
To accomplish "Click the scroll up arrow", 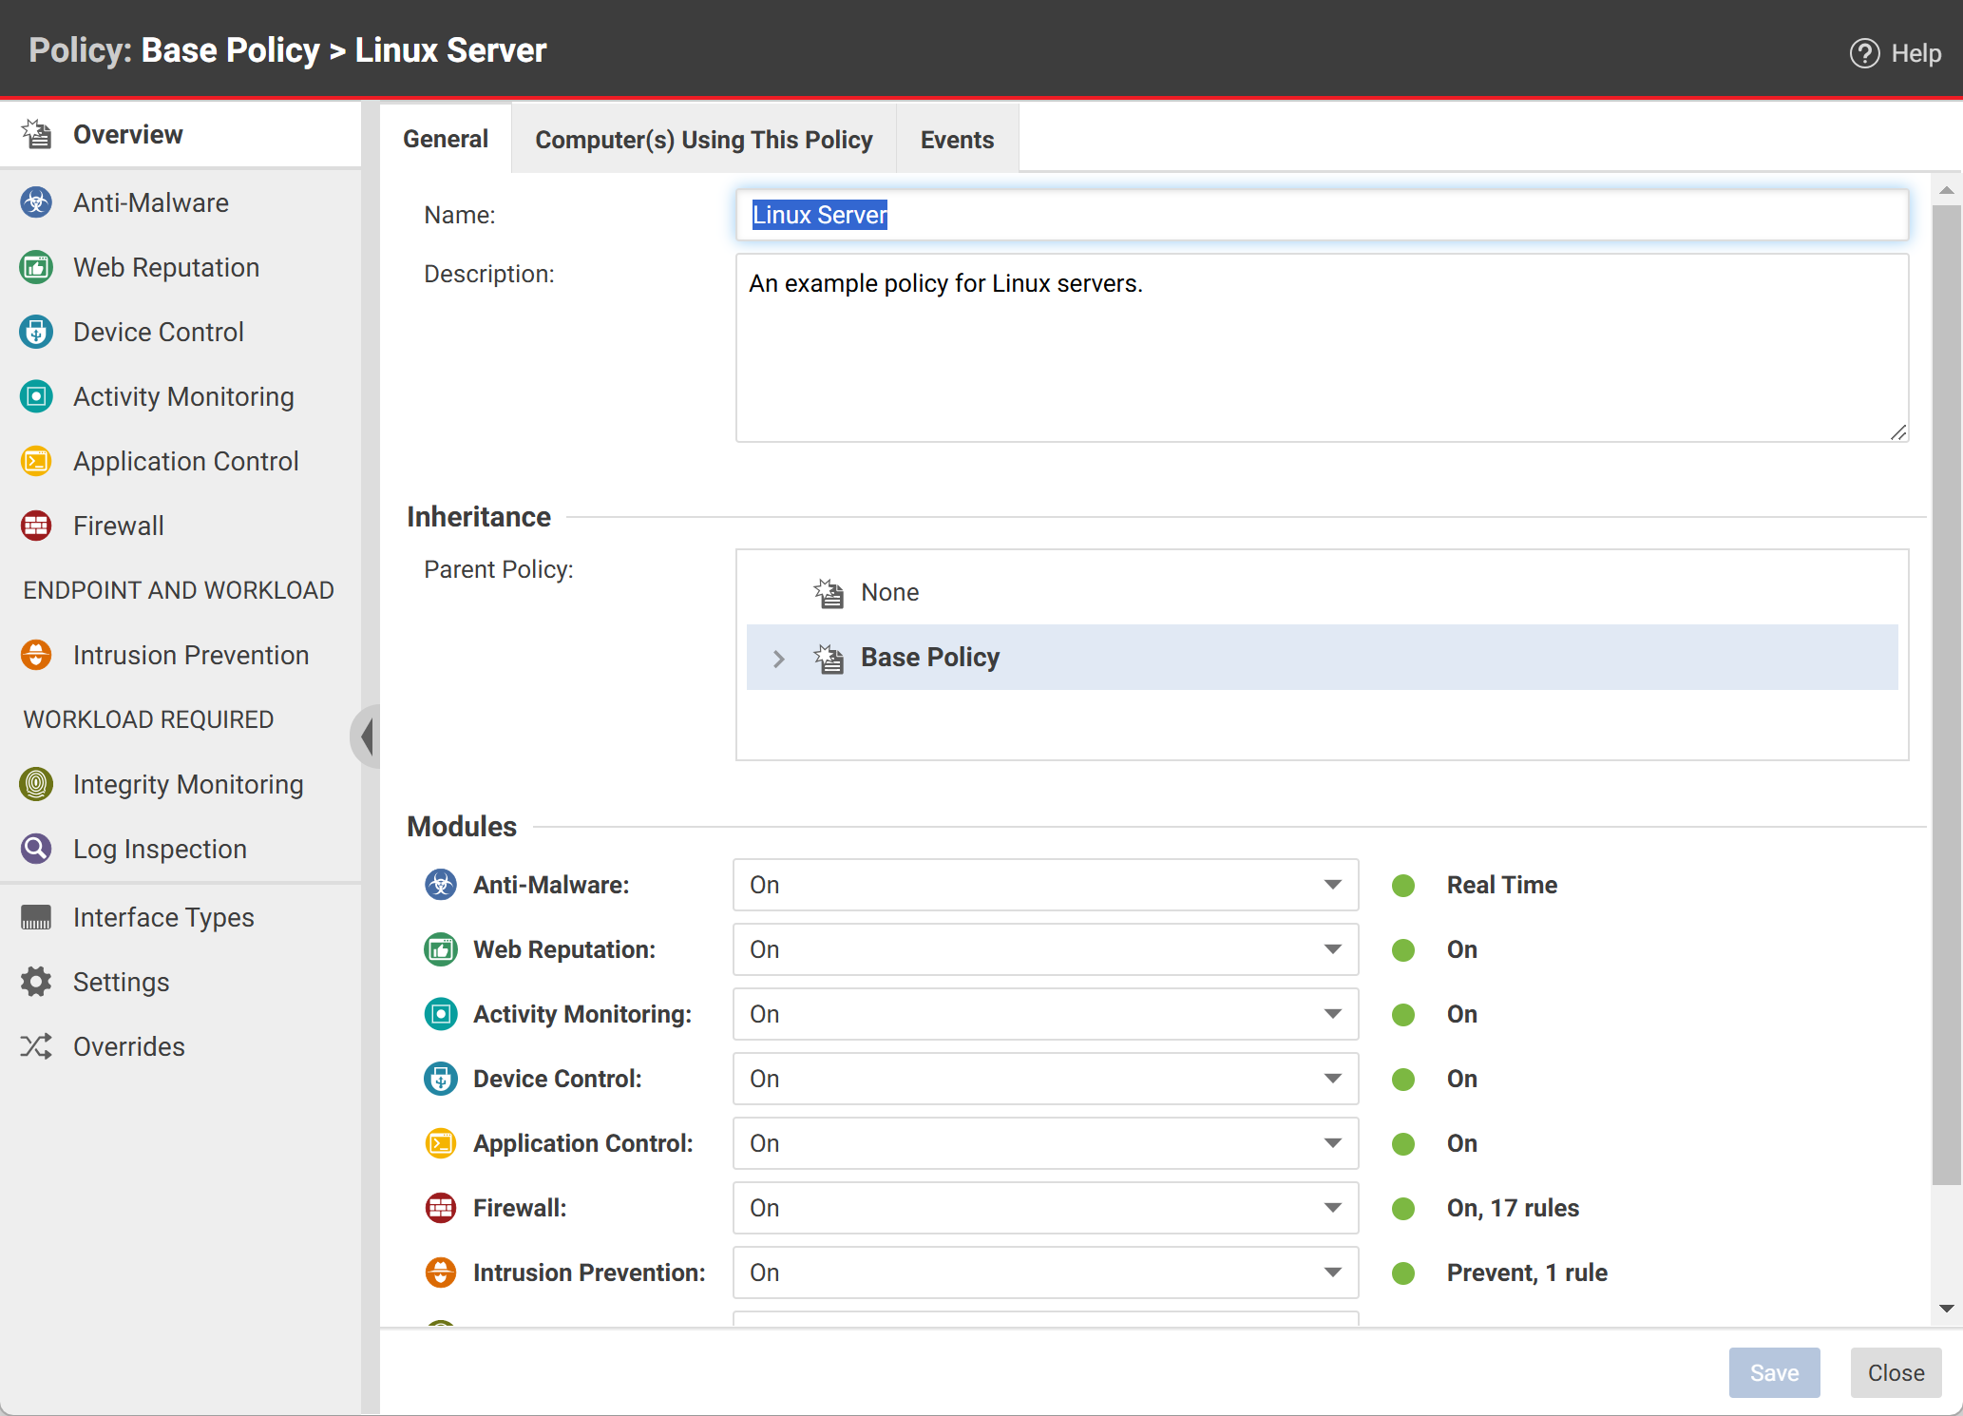I will pyautogui.click(x=1946, y=191).
